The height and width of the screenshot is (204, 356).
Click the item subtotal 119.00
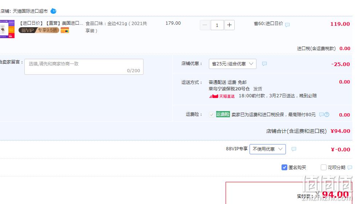[340, 24]
